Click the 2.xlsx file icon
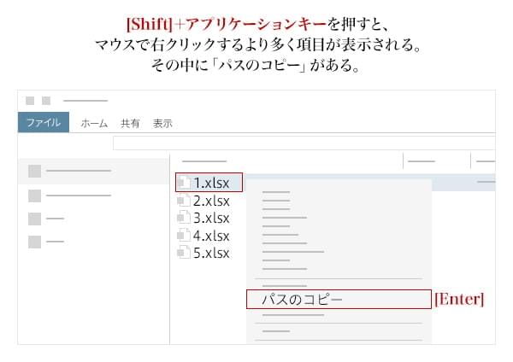 point(182,201)
